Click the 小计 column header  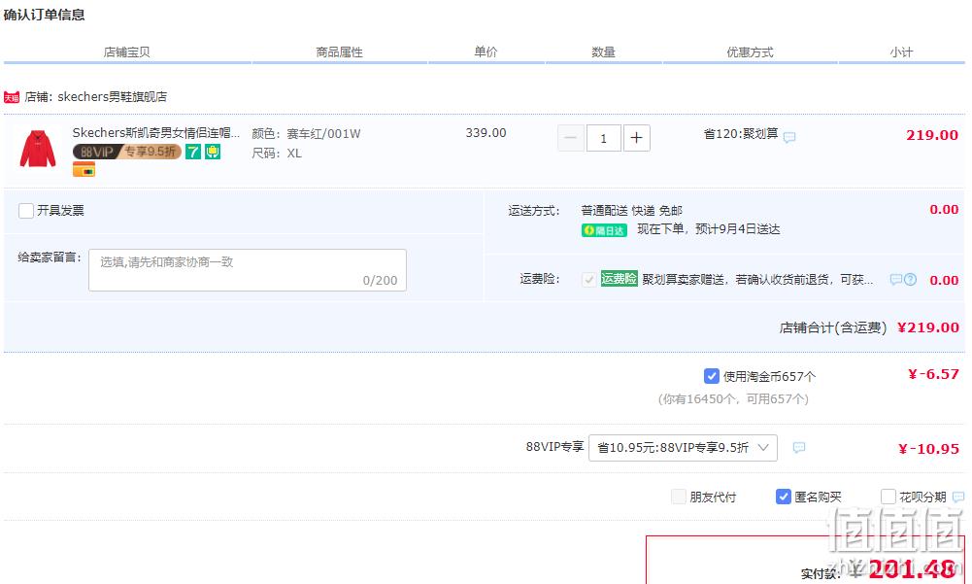901,52
